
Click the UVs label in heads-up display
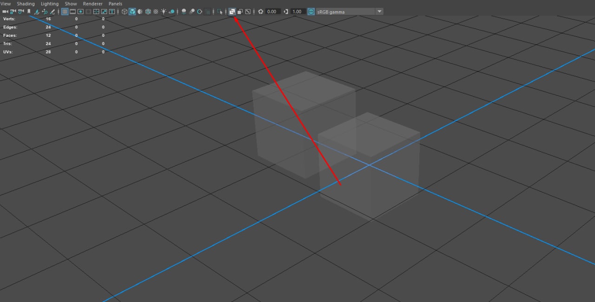coord(8,52)
